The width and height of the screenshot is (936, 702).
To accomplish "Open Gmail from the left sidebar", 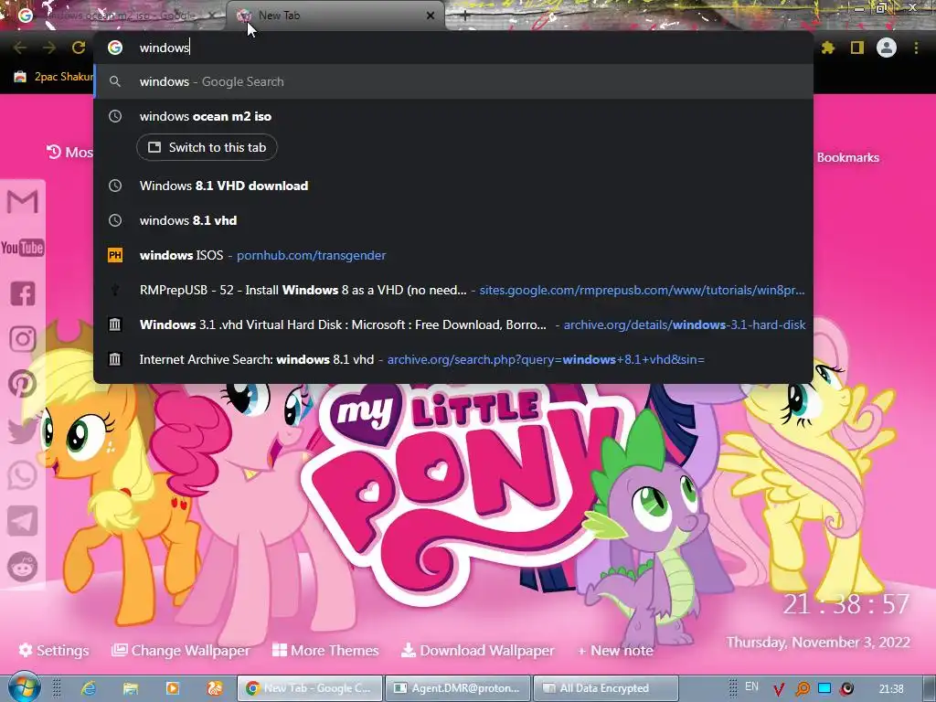I will 22,202.
